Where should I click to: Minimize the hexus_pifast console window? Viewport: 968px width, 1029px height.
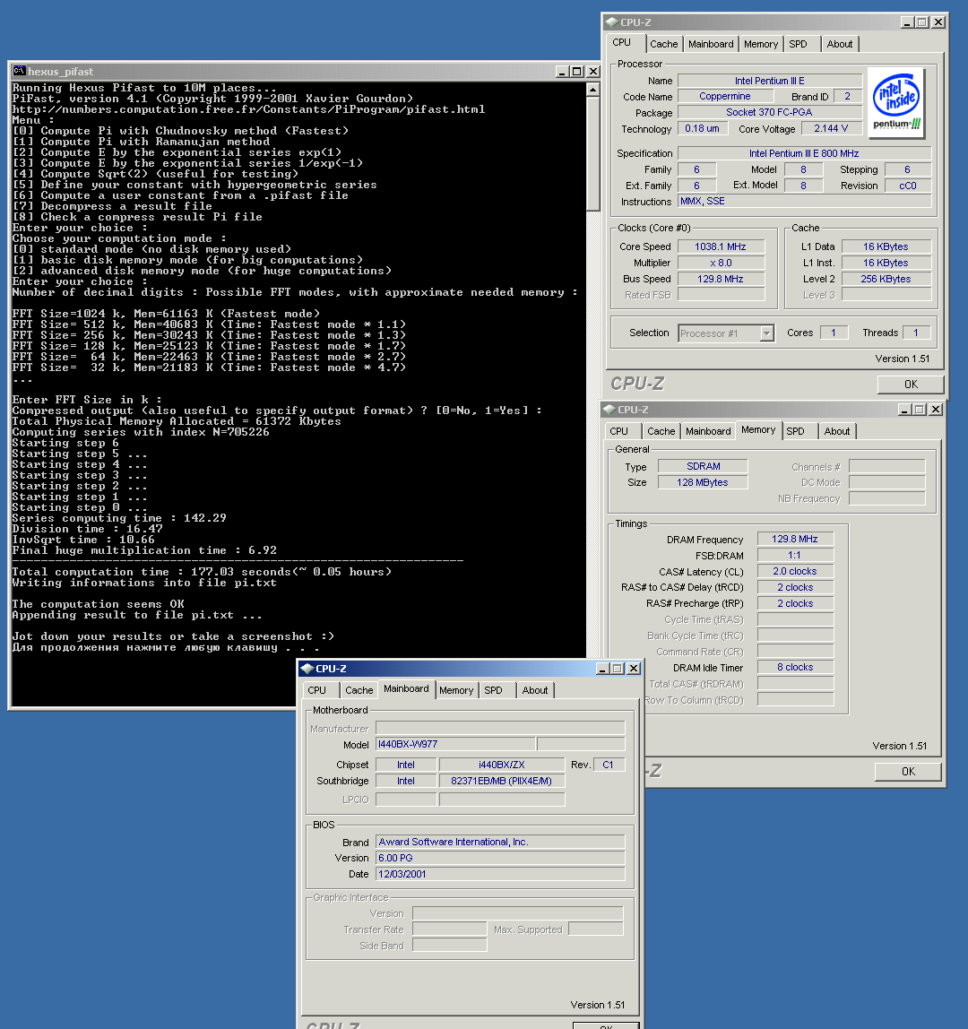562,71
